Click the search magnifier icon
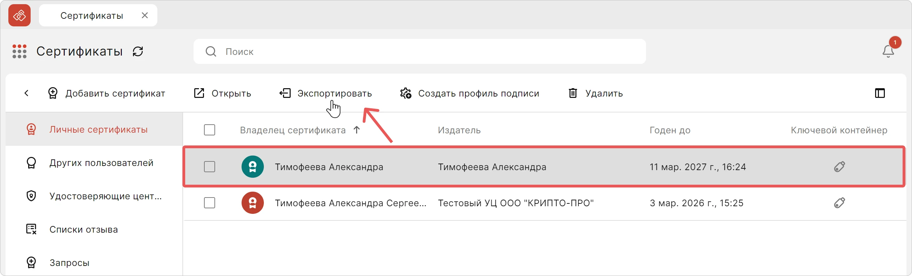This screenshot has height=276, width=912. 211,51
